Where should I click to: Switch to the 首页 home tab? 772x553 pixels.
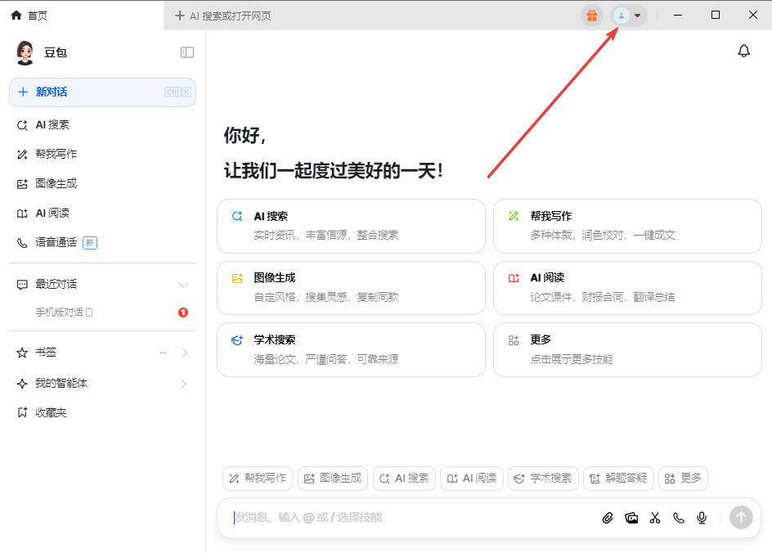click(82, 16)
